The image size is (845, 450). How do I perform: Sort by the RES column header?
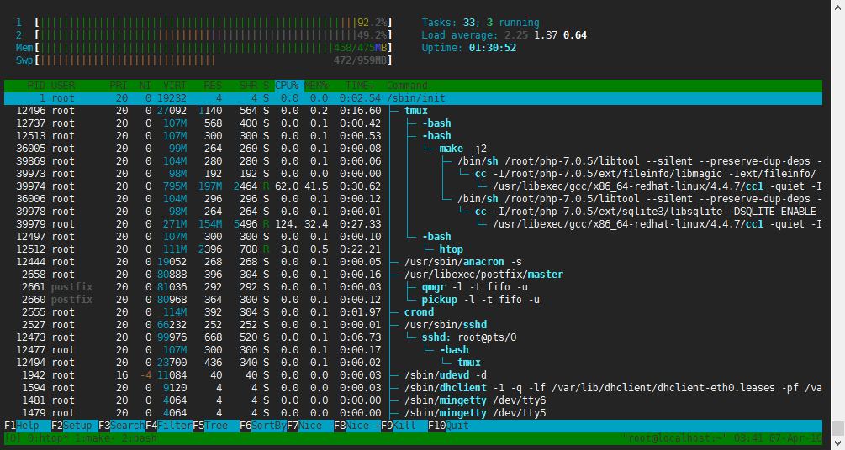(213, 86)
